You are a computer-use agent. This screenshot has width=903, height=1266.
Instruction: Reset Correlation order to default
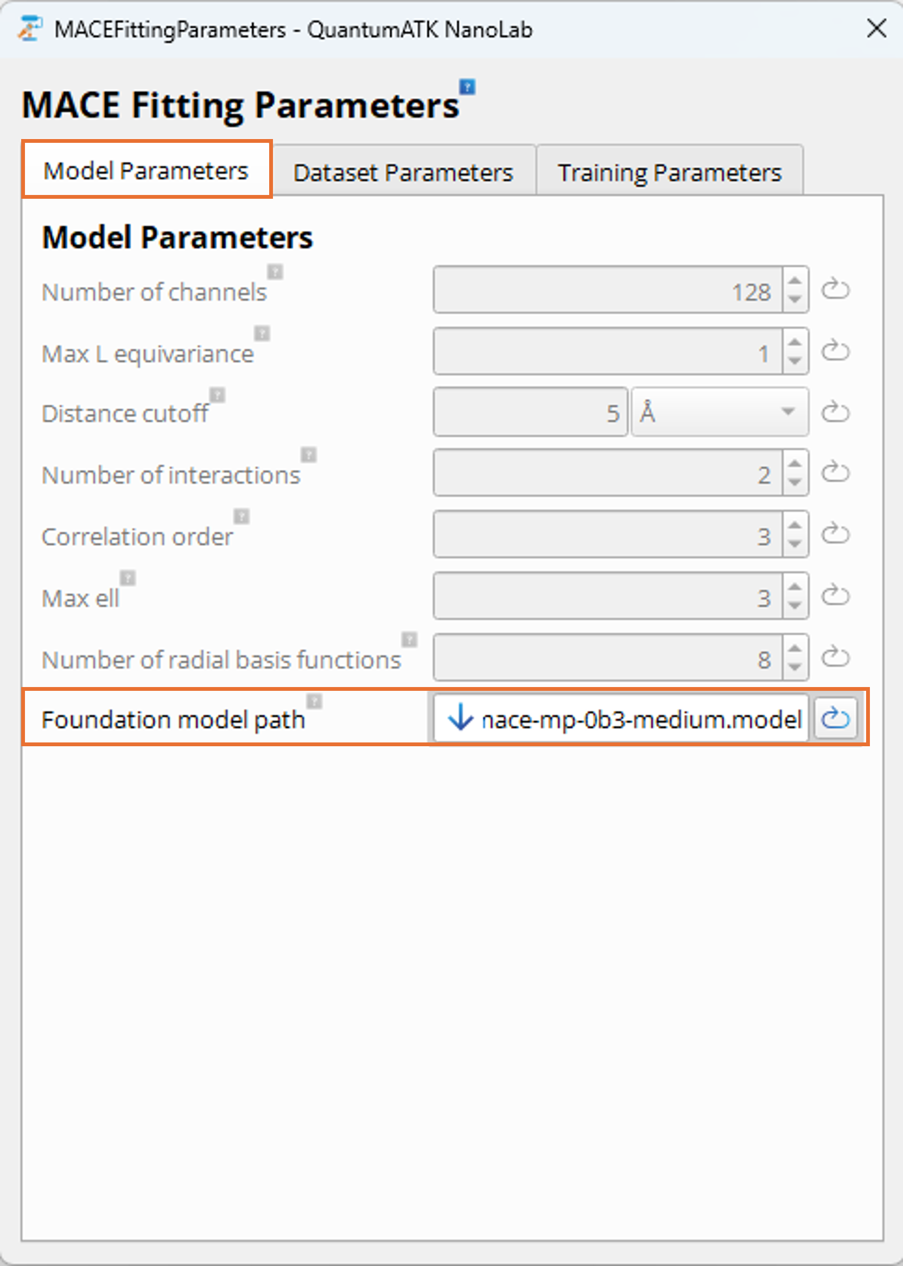[835, 534]
